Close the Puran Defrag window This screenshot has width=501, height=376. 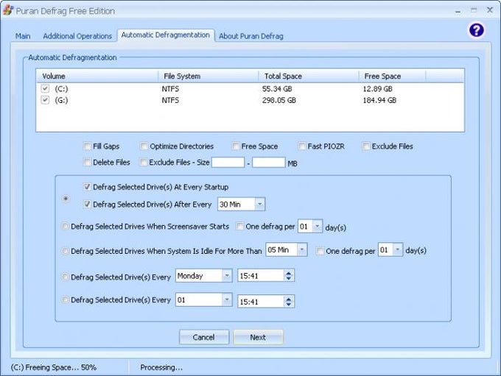[x=490, y=10]
